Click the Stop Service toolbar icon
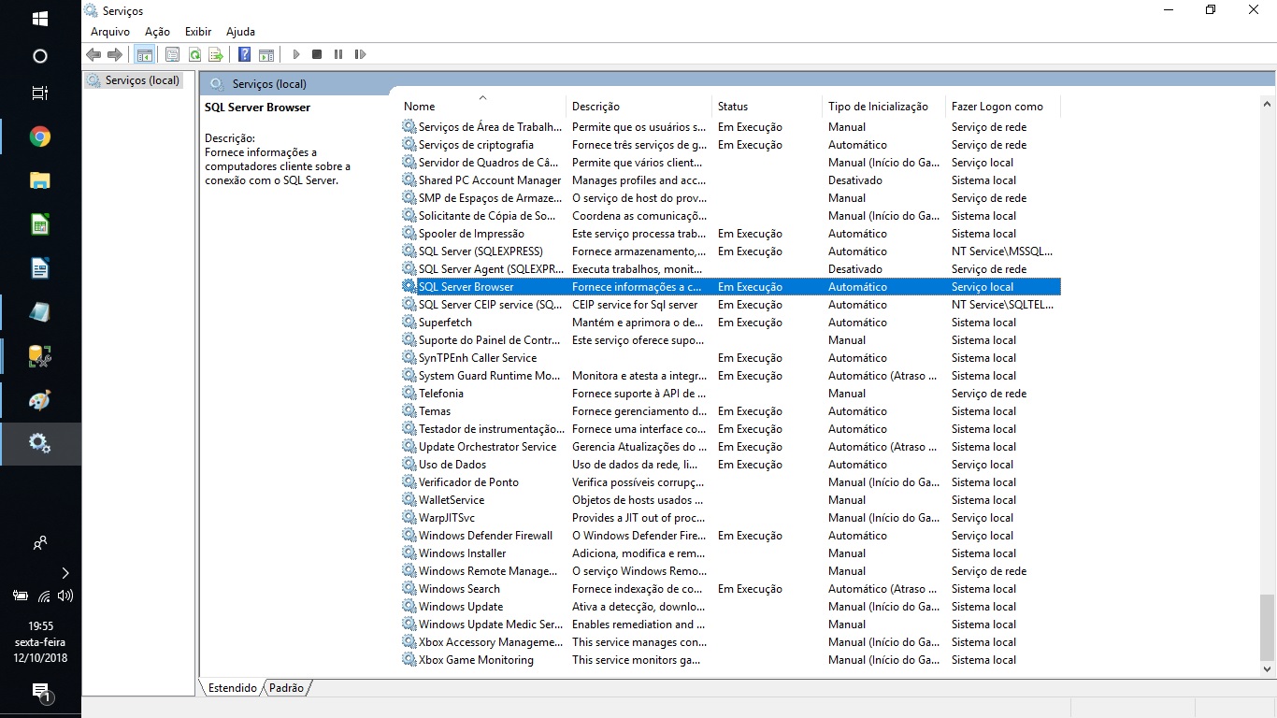 tap(317, 55)
